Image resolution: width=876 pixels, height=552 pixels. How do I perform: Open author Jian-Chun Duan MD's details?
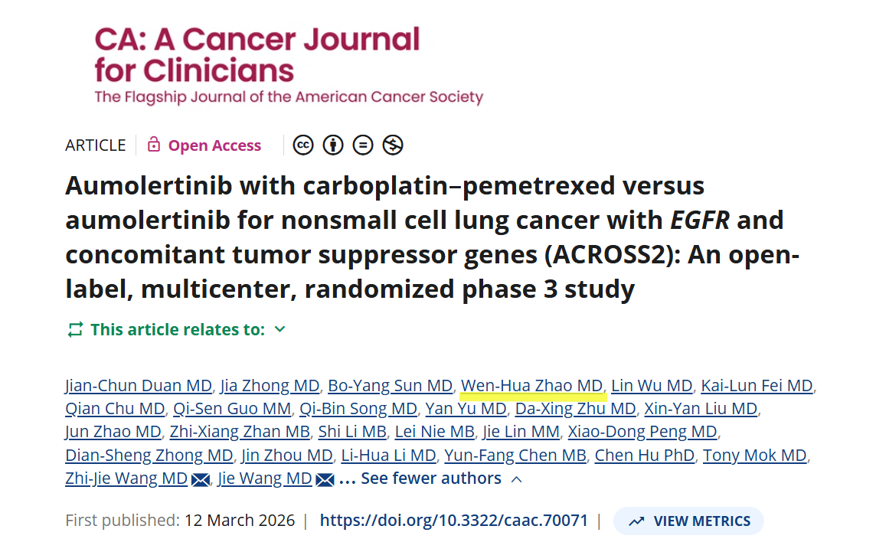click(x=138, y=386)
